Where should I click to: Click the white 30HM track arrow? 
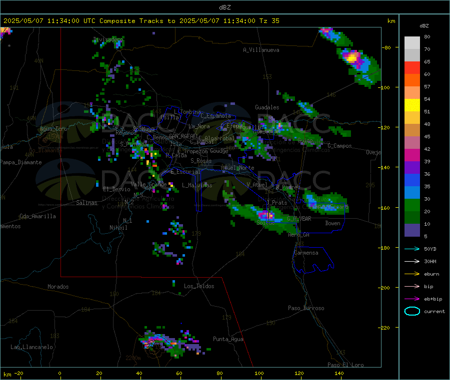412,261
